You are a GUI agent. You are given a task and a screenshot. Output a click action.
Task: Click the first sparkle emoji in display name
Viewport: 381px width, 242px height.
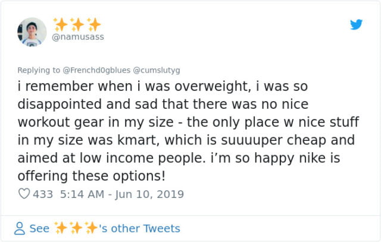(61, 24)
